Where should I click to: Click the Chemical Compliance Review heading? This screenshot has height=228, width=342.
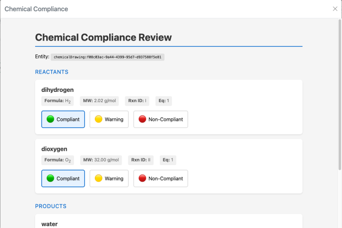103,37
